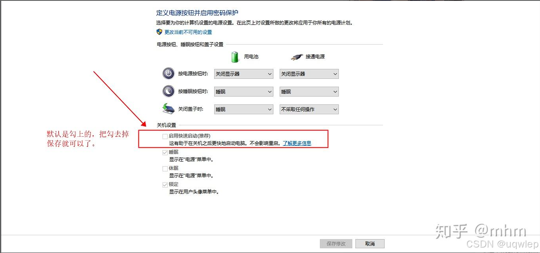Uncheck 启用快速启动(推荐) checkbox

pos(165,136)
